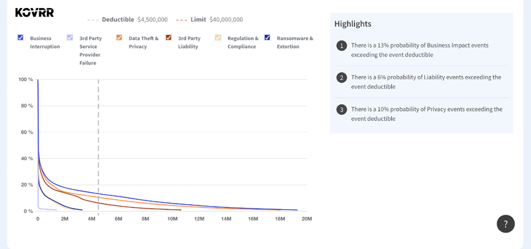
Task: Click the KOVRR logo
Action: pyautogui.click(x=34, y=12)
